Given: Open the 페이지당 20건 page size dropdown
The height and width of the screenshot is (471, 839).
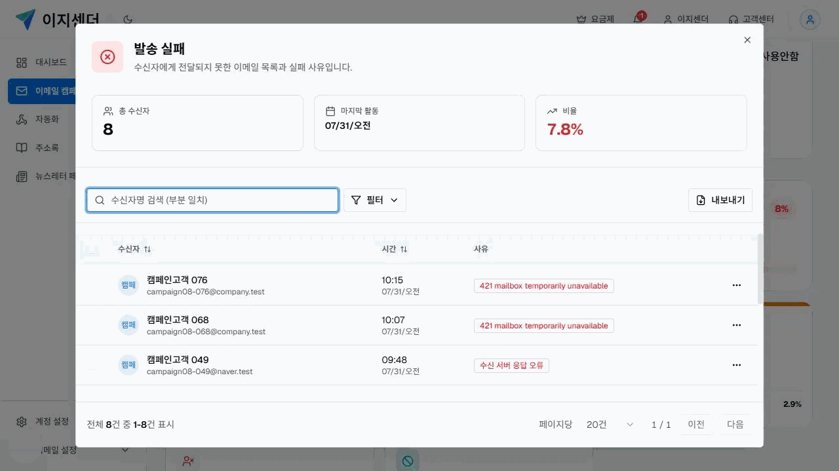Looking at the screenshot, I should click(x=610, y=425).
